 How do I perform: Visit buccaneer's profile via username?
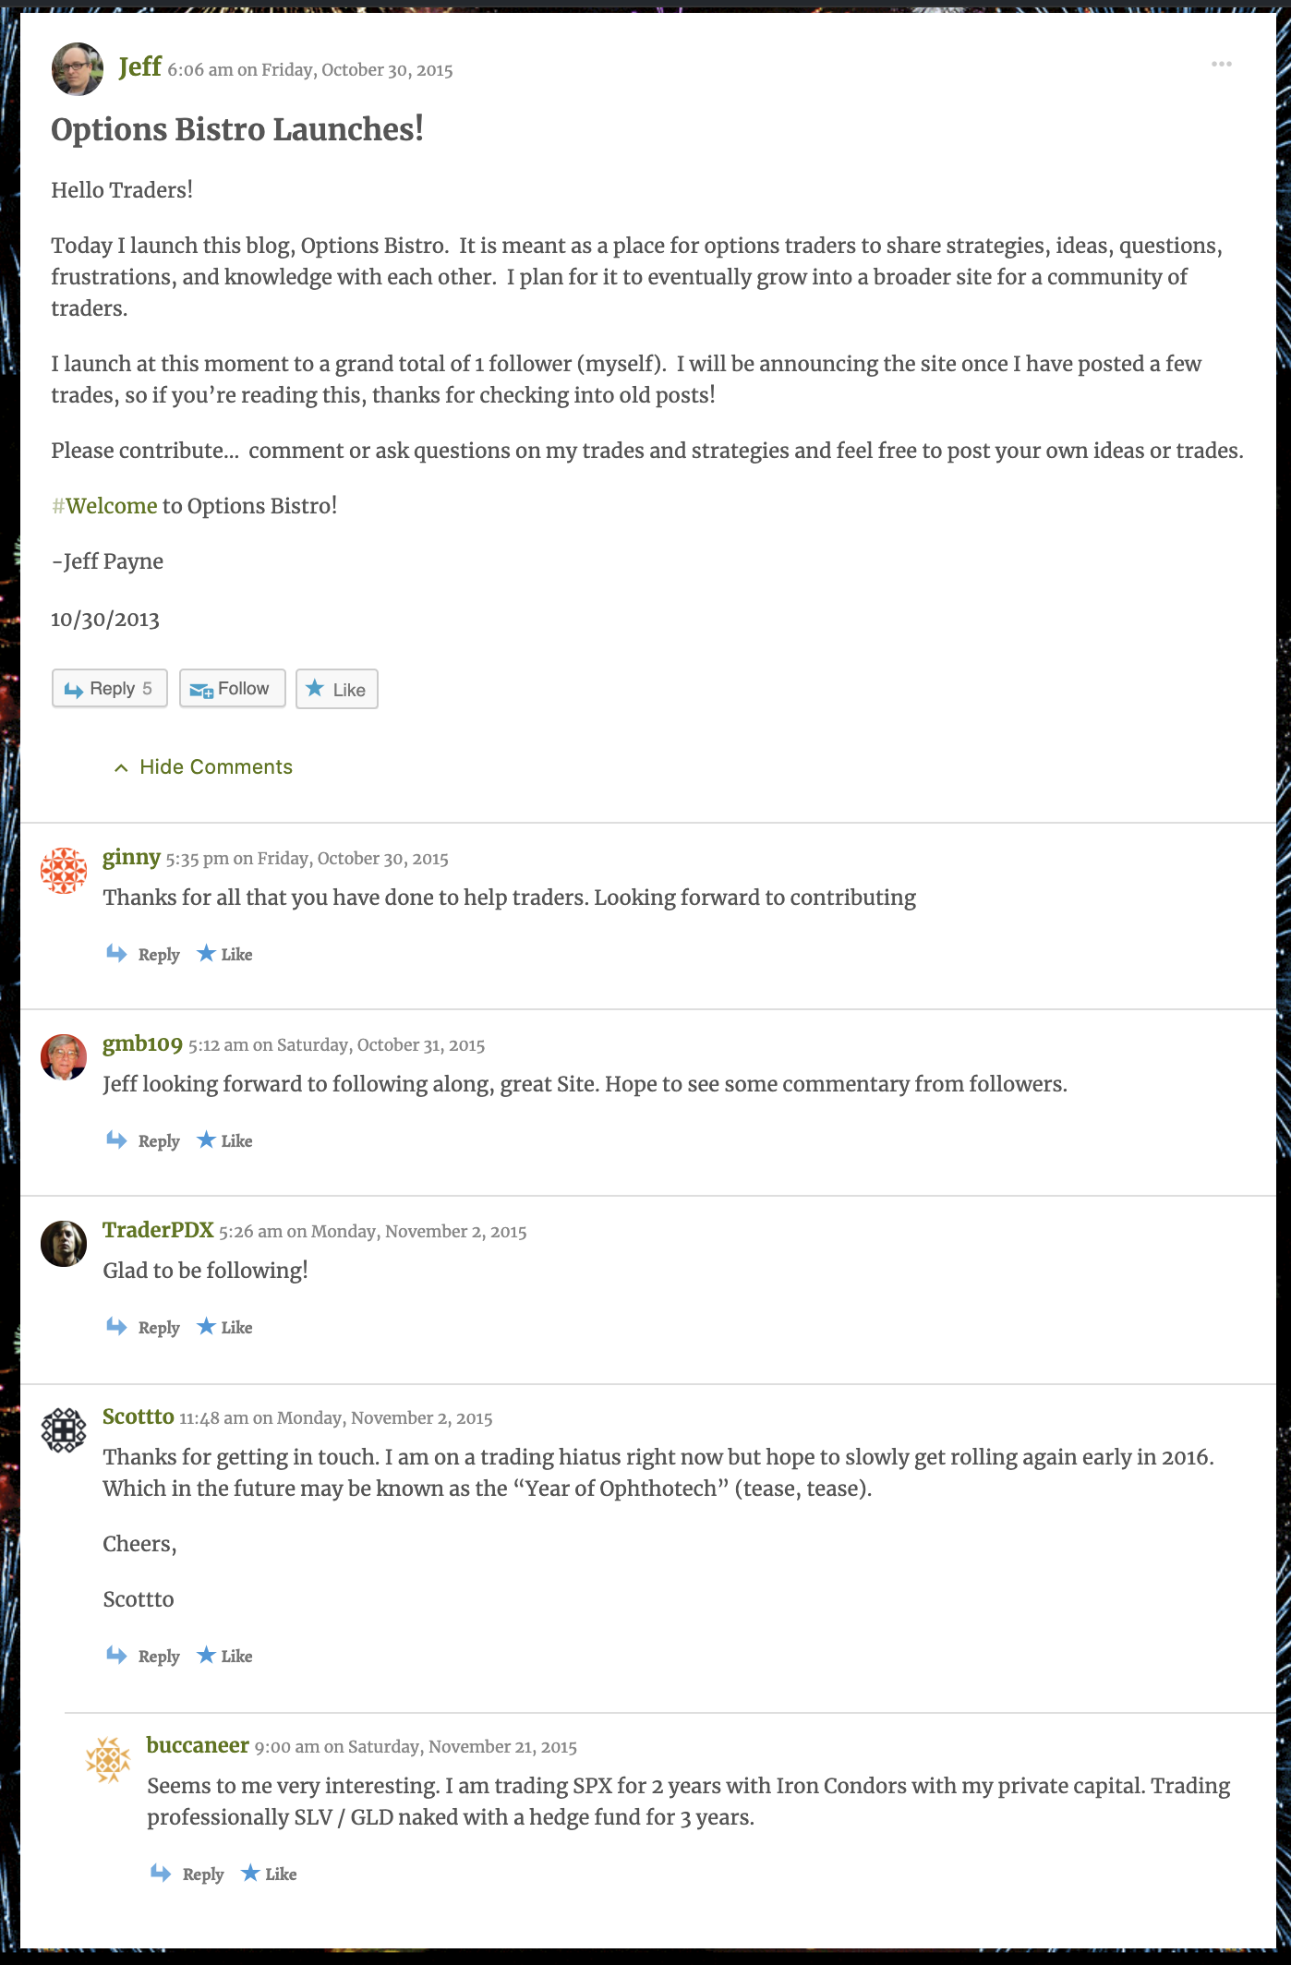coord(198,1745)
